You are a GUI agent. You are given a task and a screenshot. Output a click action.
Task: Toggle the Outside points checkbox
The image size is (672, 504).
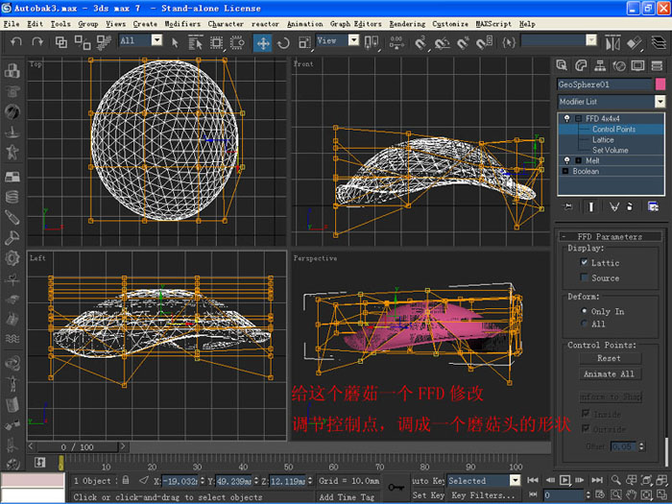click(x=586, y=428)
